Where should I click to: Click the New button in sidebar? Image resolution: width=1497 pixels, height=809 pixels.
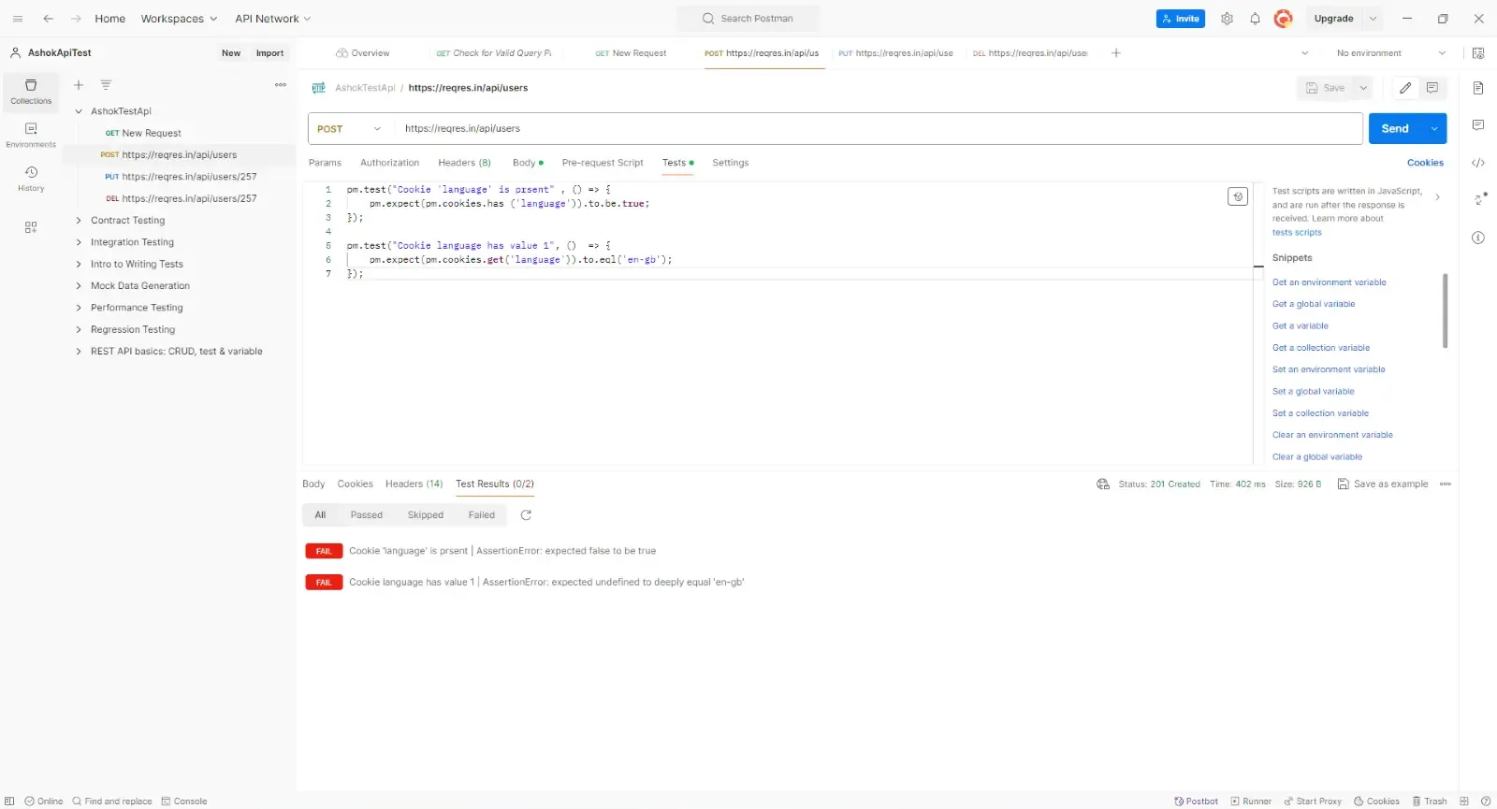tap(231, 53)
